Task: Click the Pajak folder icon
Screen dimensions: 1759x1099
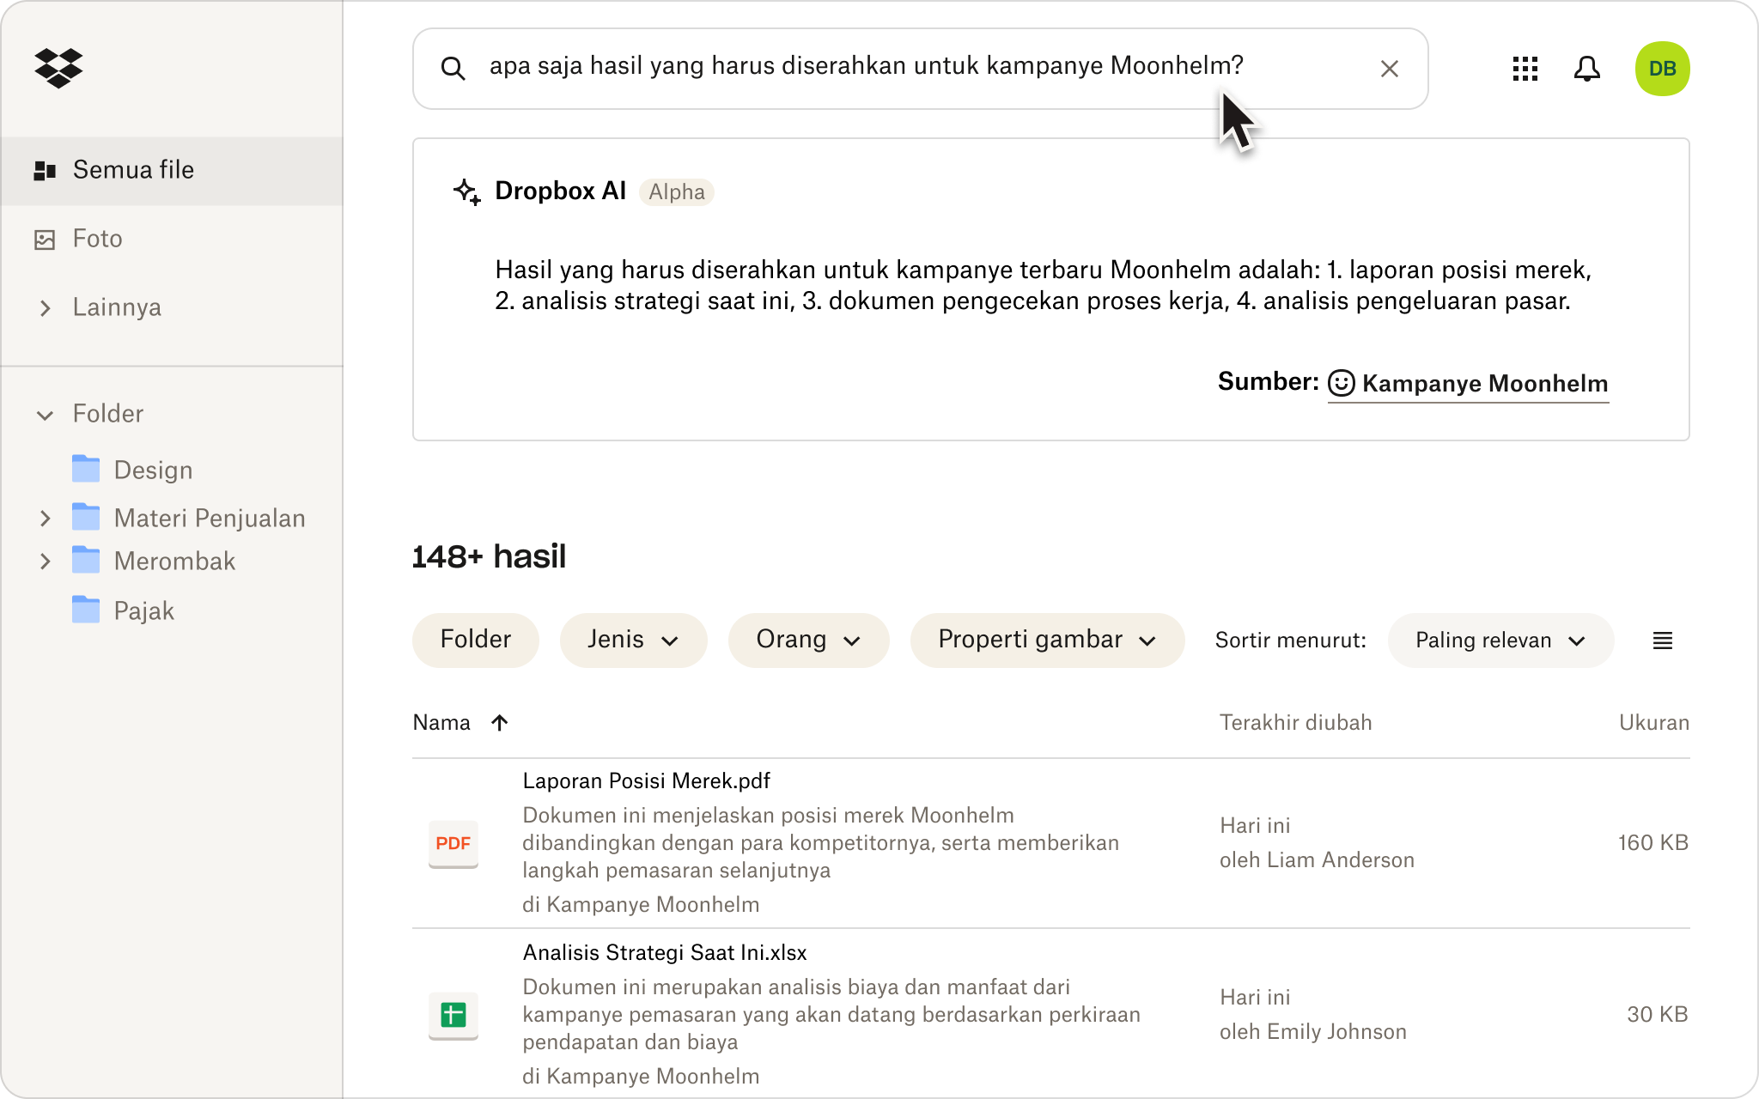Action: point(86,610)
